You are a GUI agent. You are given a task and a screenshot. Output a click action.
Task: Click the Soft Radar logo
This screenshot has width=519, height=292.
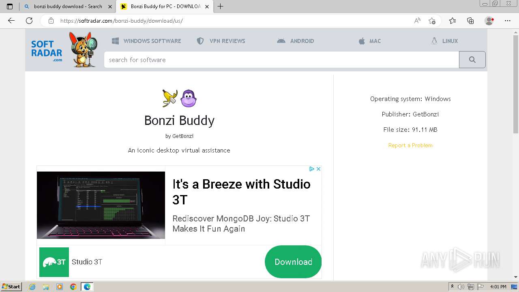tap(47, 51)
